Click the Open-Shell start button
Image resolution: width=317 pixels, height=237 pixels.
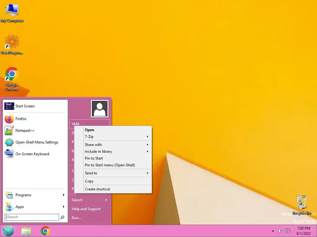coord(8,231)
